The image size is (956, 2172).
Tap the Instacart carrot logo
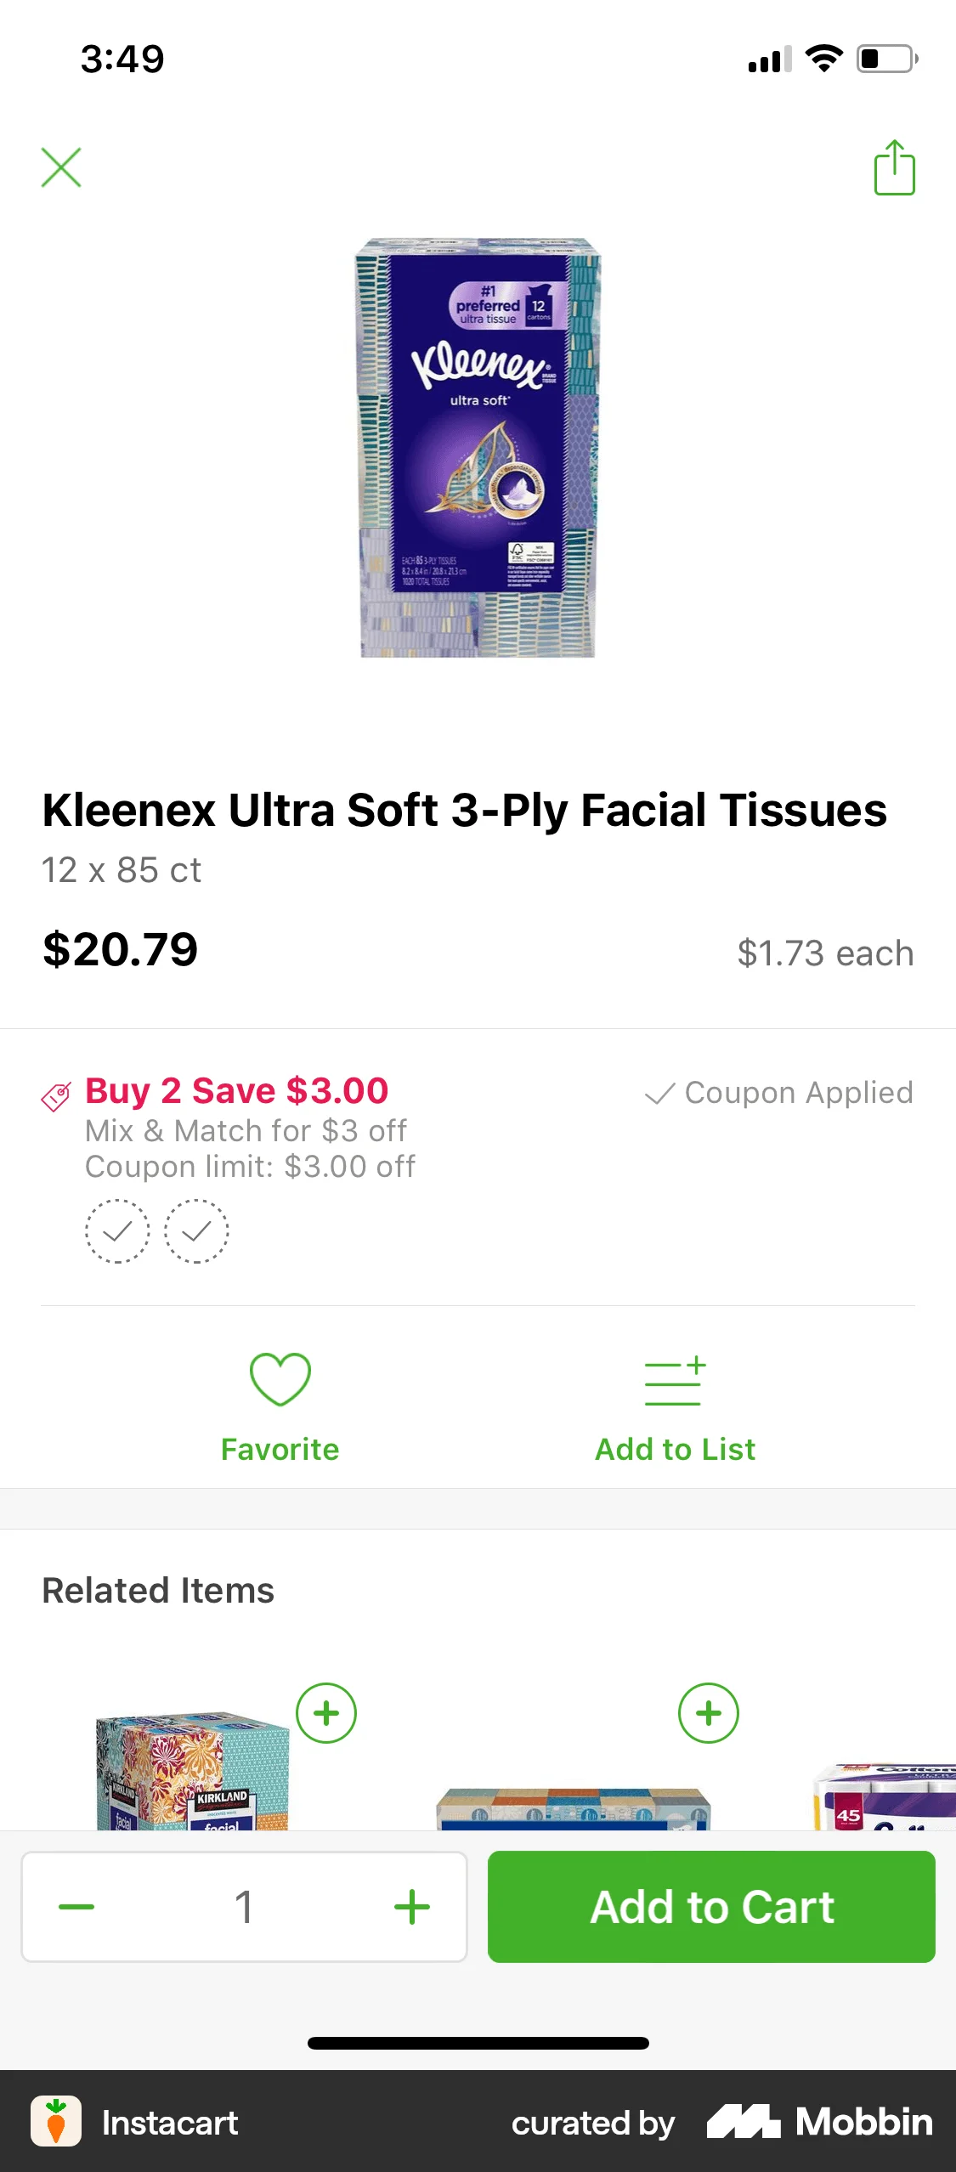pyautogui.click(x=56, y=2121)
